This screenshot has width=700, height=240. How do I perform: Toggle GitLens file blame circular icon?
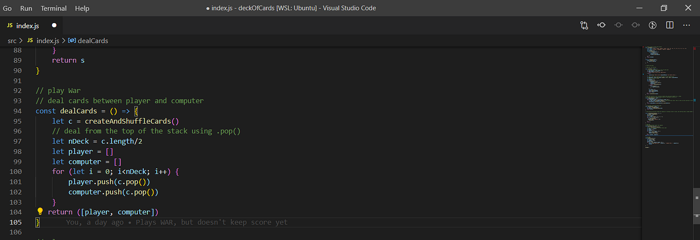tap(652, 25)
